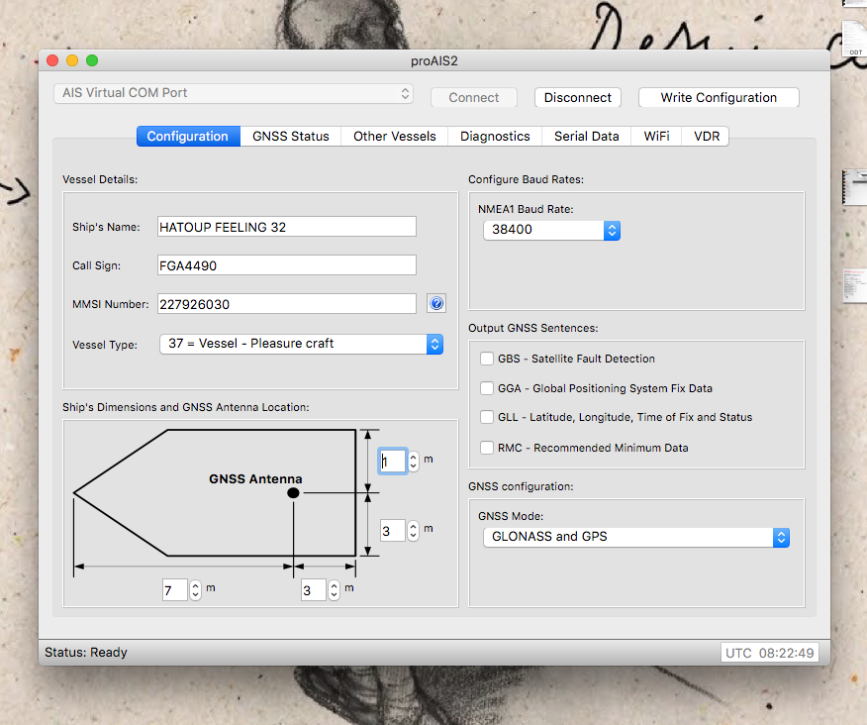Minimize the proAIS2 window
This screenshot has width=867, height=725.
pyautogui.click(x=72, y=60)
